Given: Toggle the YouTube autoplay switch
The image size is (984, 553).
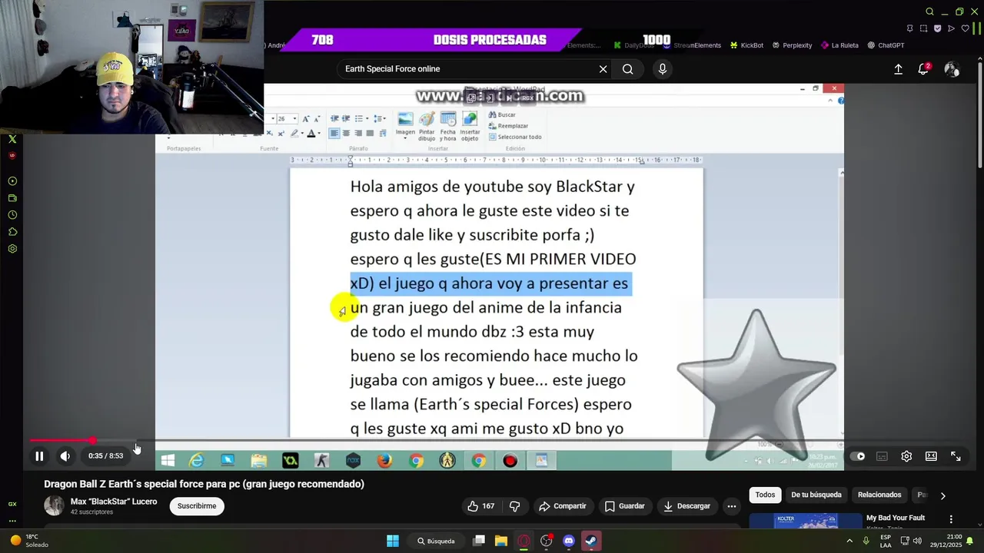Looking at the screenshot, I should click(x=858, y=456).
